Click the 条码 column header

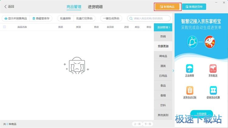coord(60,27)
